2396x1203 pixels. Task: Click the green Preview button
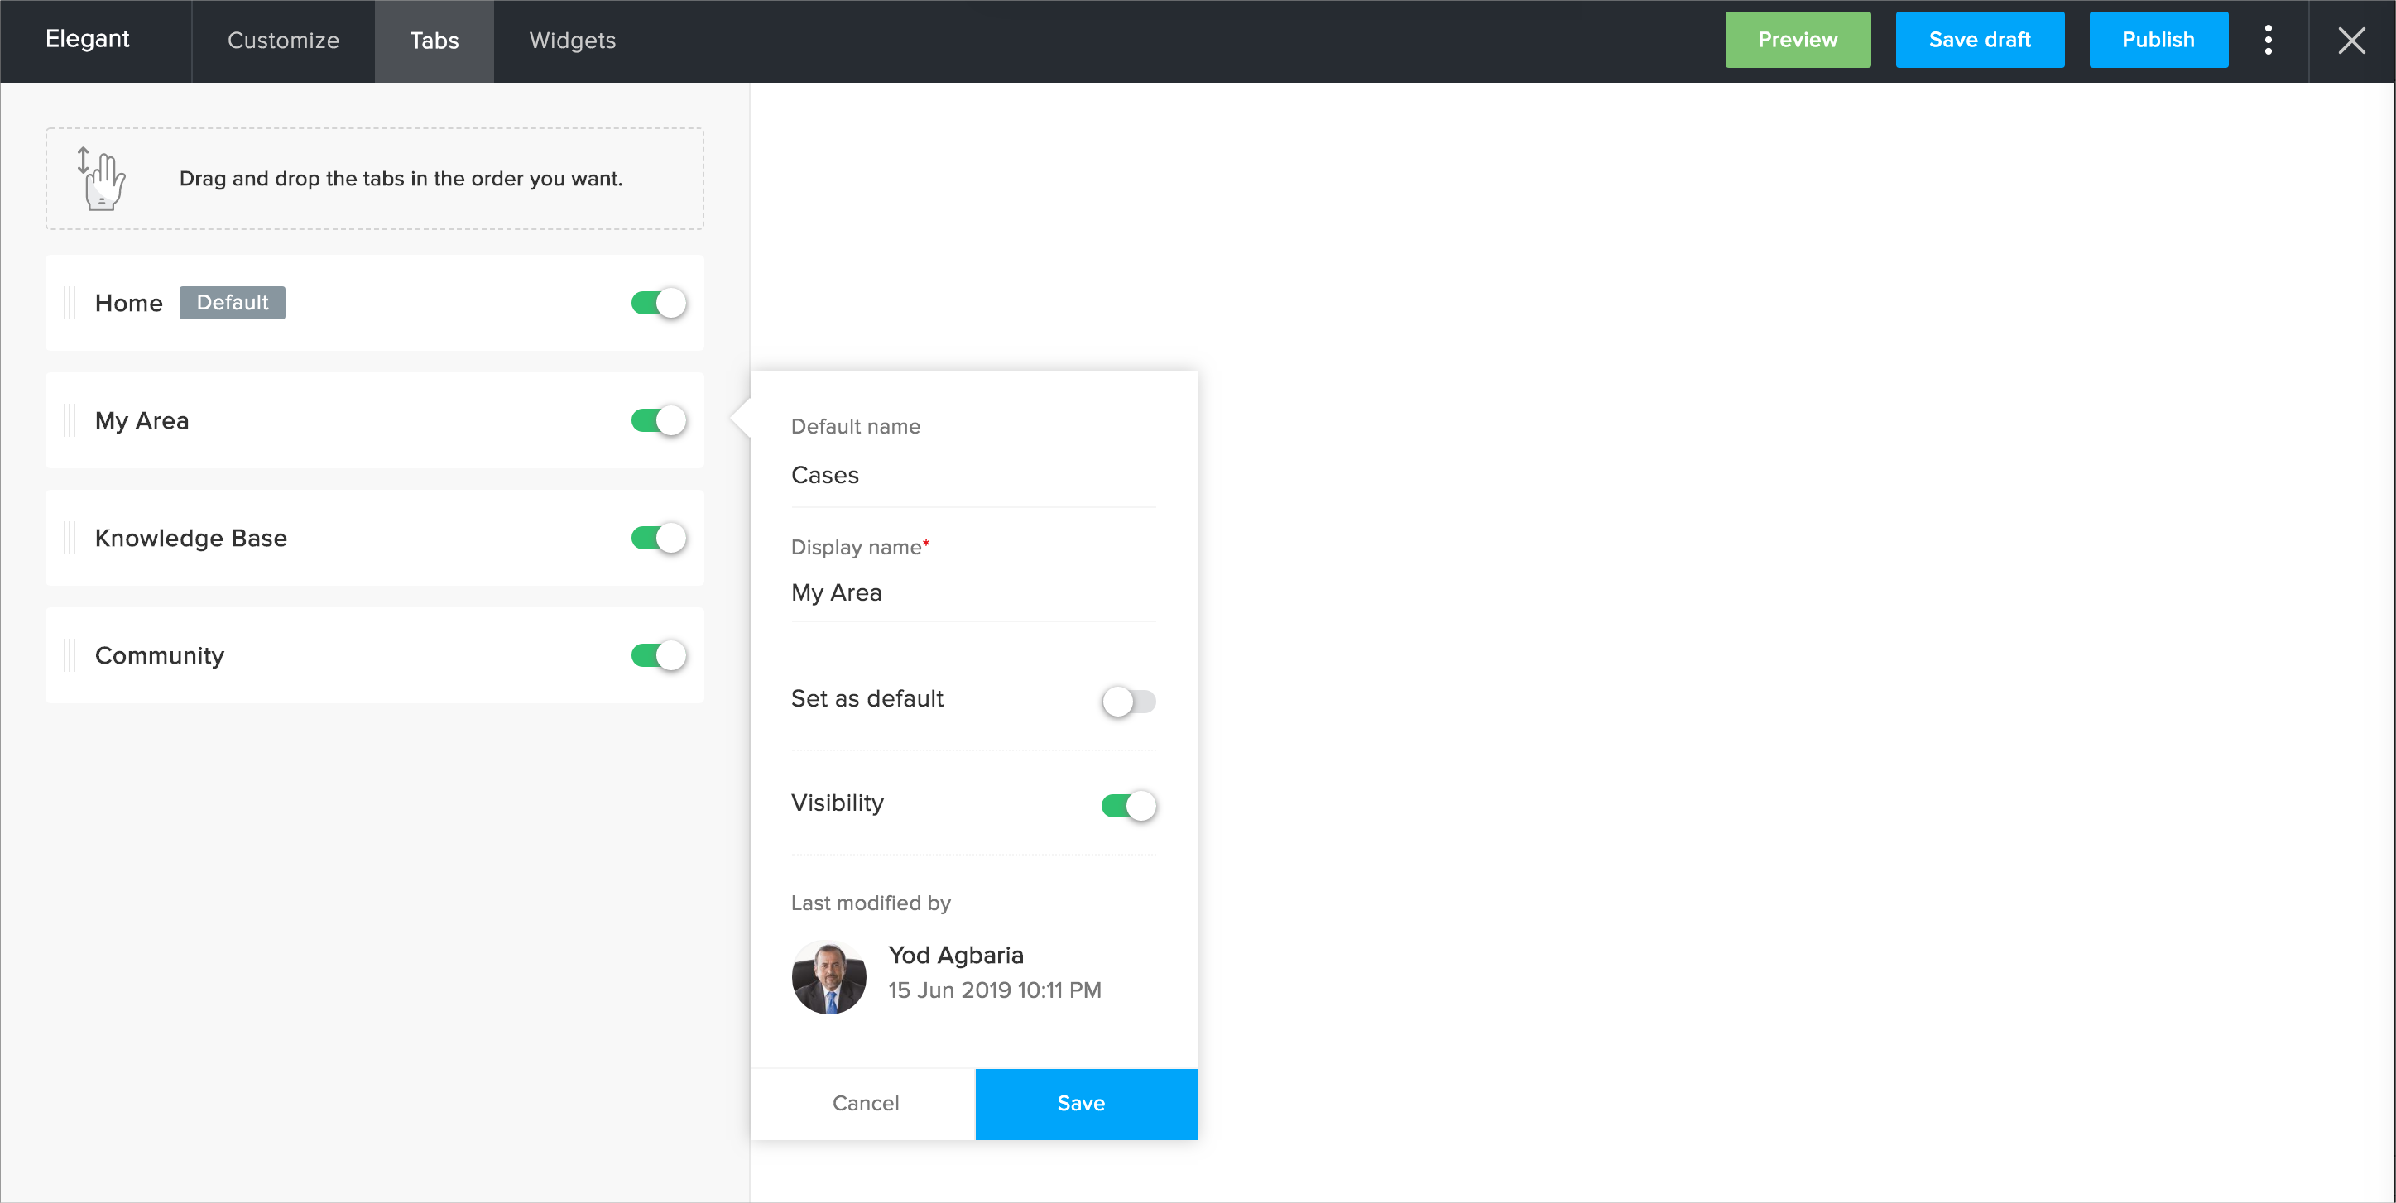click(x=1797, y=40)
